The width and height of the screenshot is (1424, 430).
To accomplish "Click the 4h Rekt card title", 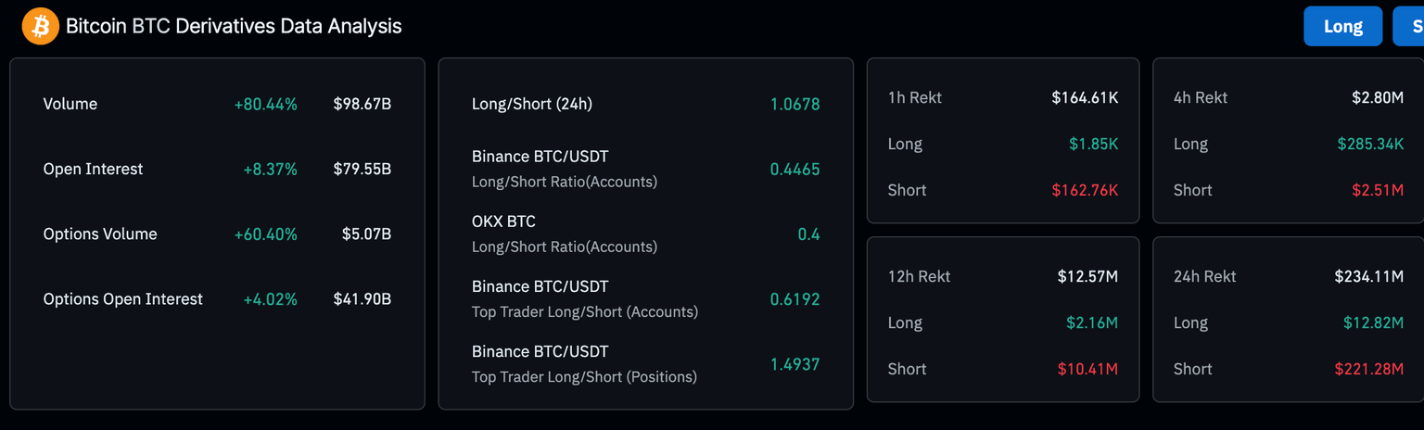I will pyautogui.click(x=1201, y=97).
